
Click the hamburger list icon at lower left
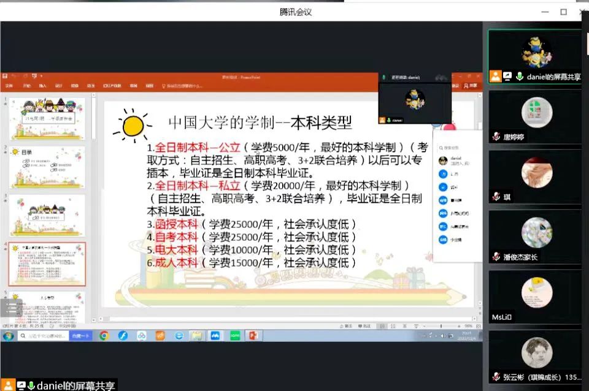click(12, 308)
